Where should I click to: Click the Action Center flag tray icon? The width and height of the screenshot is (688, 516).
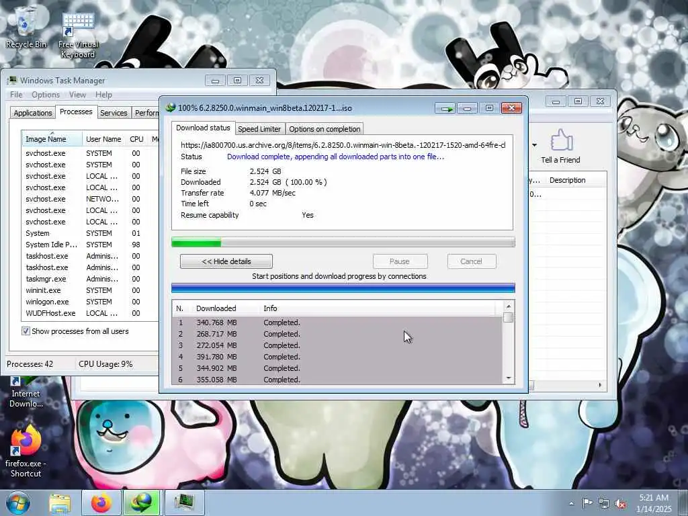[x=587, y=503]
